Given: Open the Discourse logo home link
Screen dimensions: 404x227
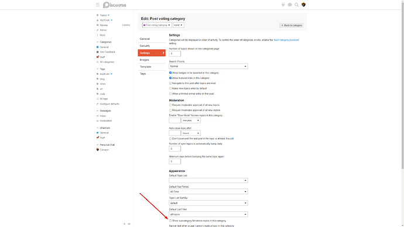Looking at the screenshot, I should (x=115, y=5).
